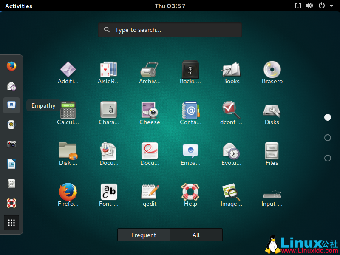Launch the Disks utility

coord(272,110)
